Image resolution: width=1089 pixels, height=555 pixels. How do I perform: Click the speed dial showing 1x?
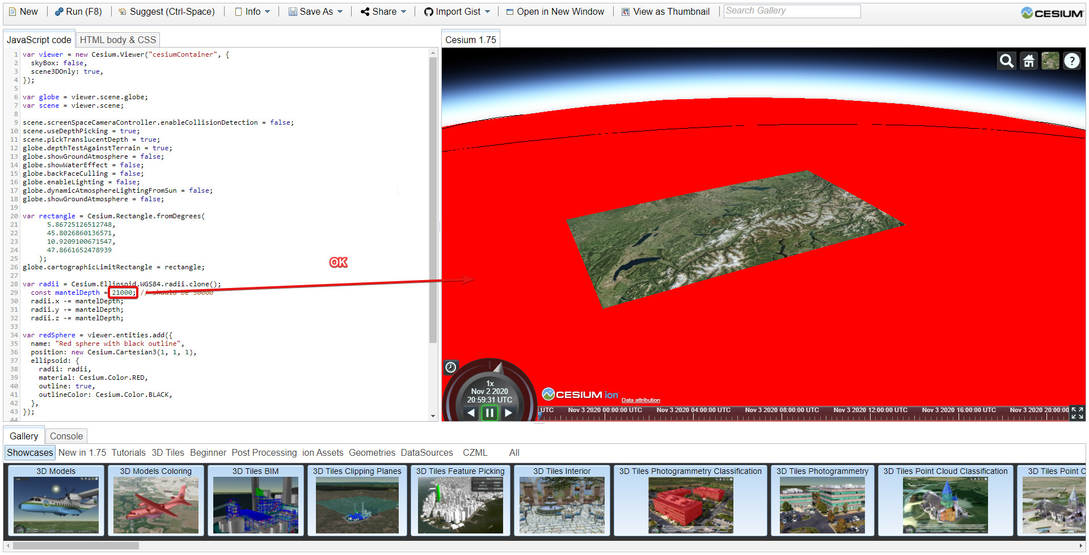[490, 383]
